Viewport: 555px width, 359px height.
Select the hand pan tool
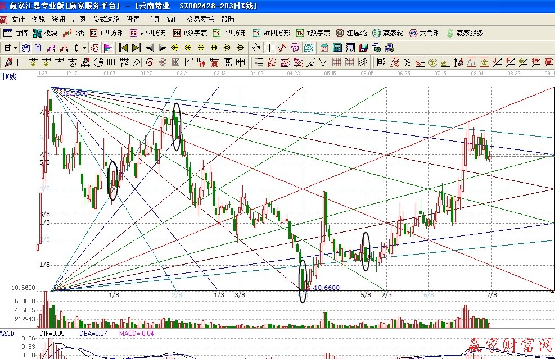[x=256, y=48]
